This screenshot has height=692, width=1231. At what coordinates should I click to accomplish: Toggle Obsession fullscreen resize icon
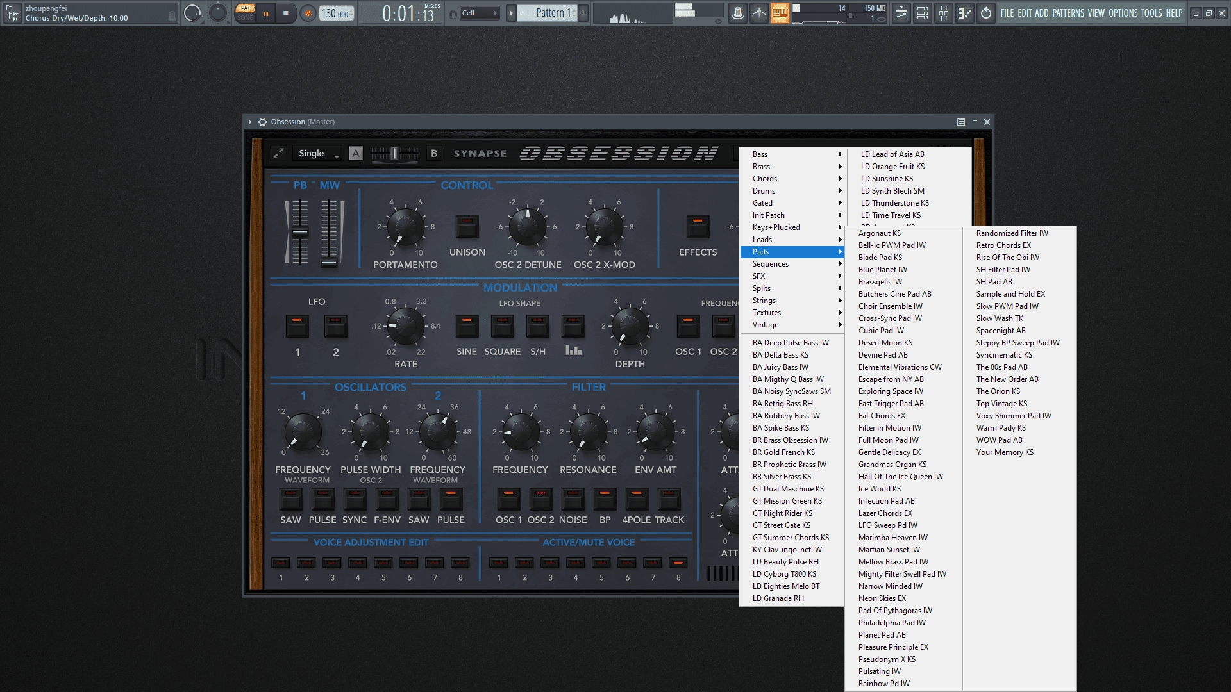(x=278, y=153)
